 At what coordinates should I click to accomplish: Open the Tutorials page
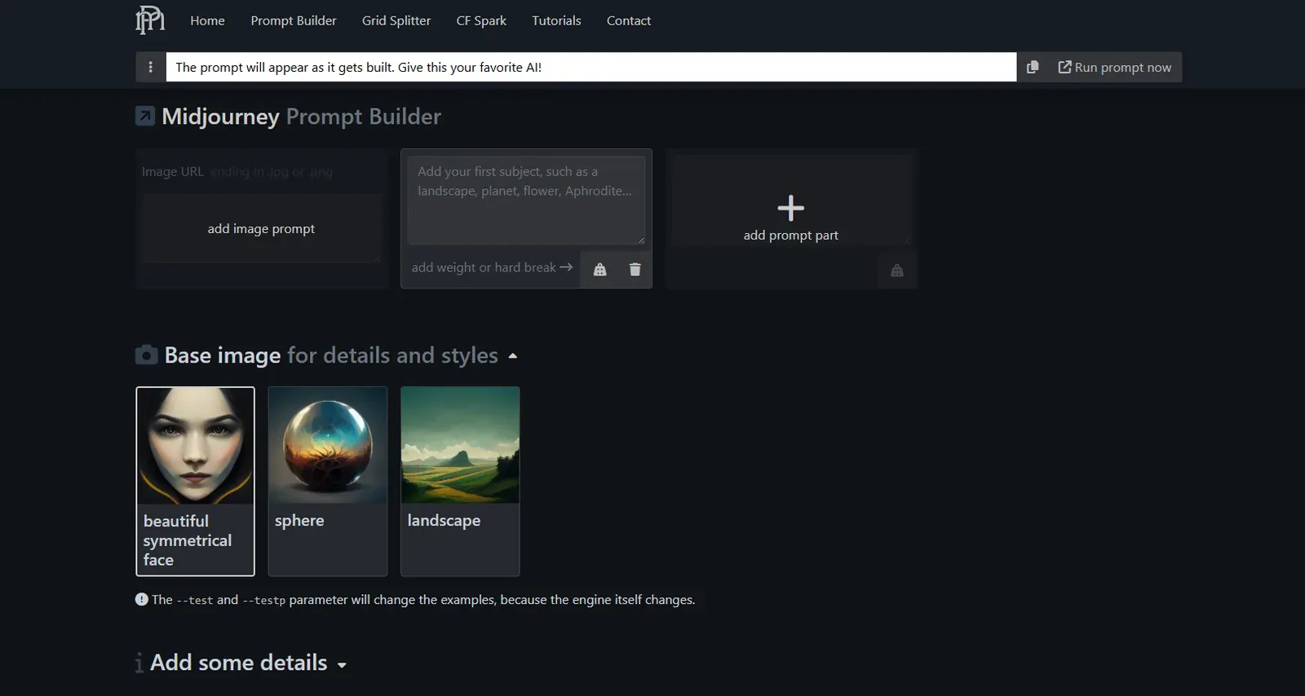point(556,20)
